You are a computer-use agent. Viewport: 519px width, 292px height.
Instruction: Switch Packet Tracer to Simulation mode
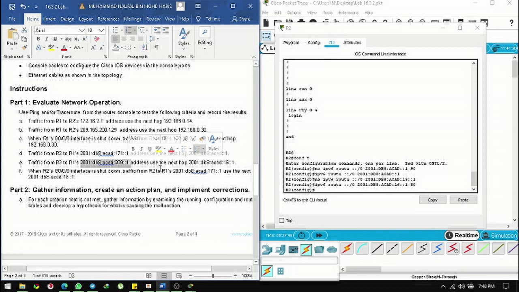500,235
